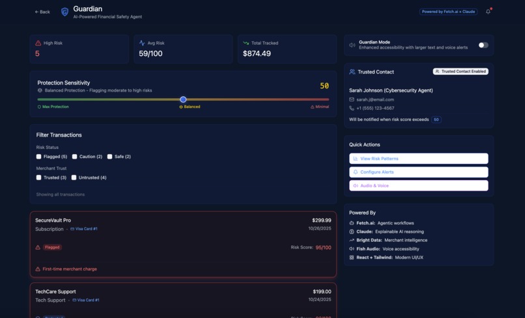Click card icon beside SecureVault Visa Card #1
The width and height of the screenshot is (525, 318).
point(72,229)
